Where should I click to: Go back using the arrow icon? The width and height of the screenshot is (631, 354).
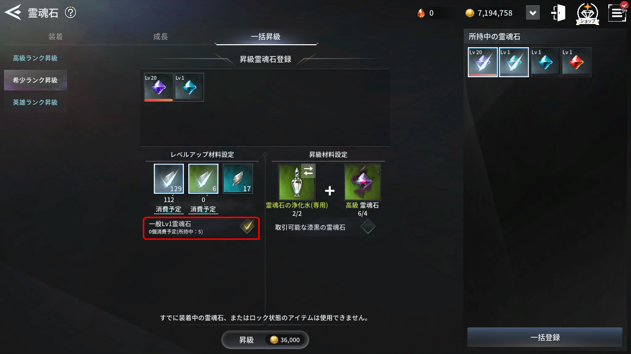coord(13,12)
